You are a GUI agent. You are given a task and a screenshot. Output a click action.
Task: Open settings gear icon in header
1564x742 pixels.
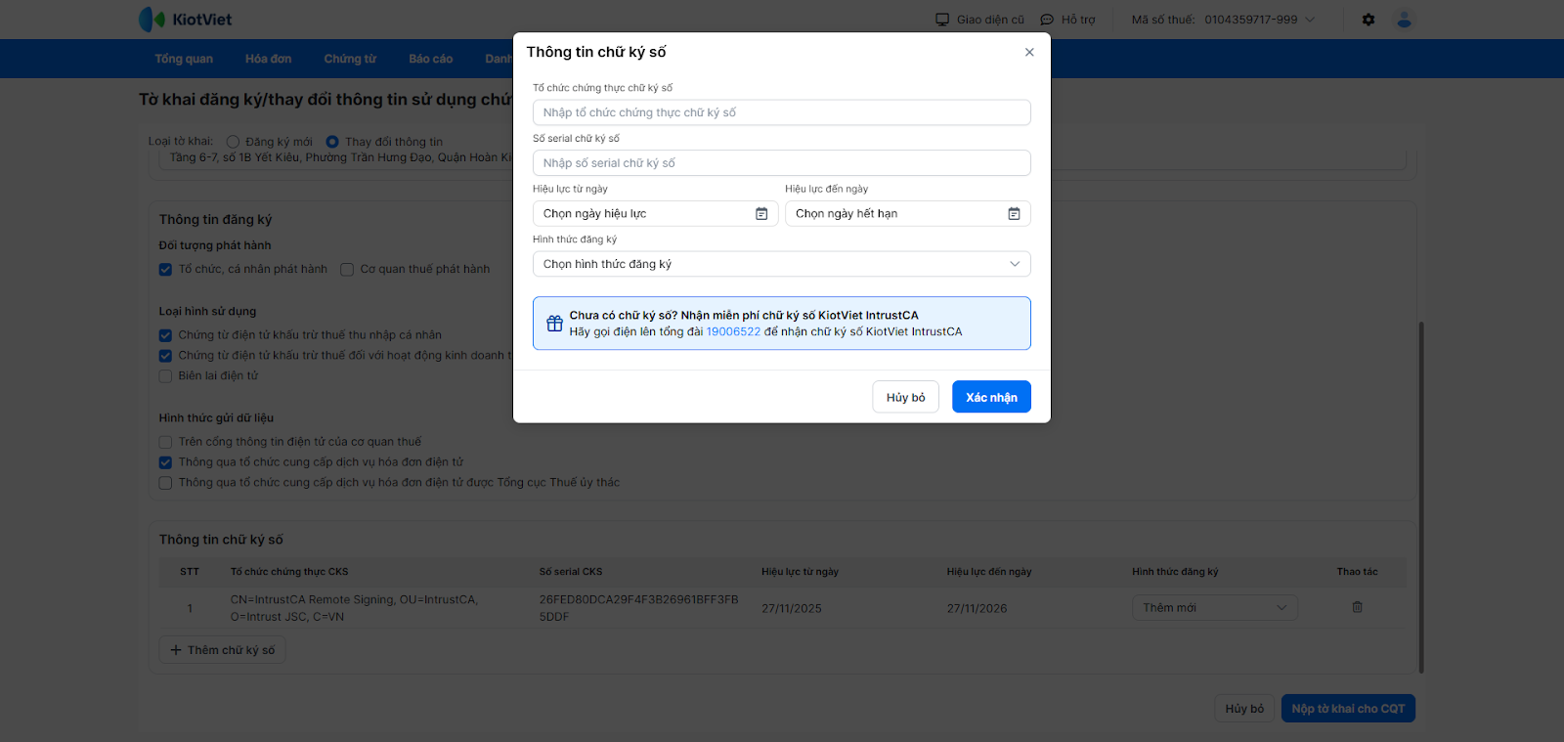click(1368, 20)
